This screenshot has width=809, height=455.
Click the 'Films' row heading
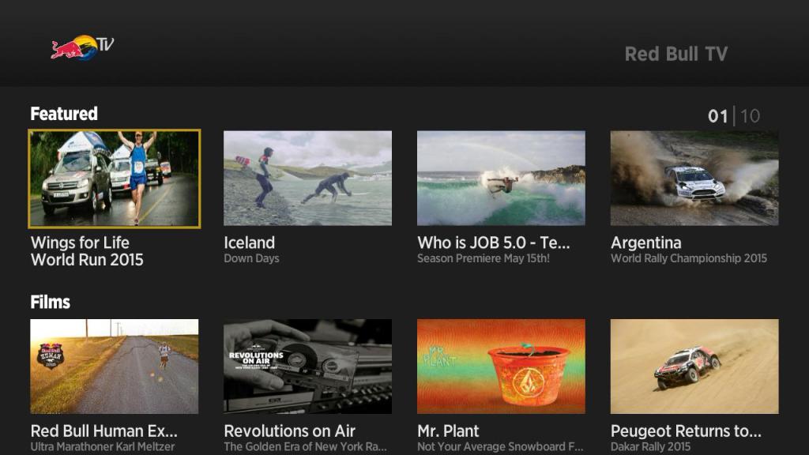pos(50,302)
